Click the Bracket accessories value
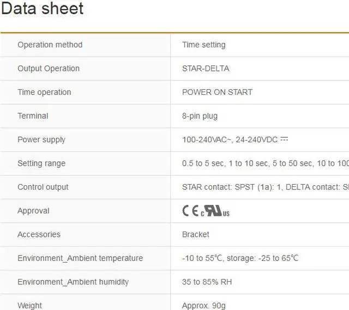Image resolution: width=349 pixels, height=310 pixels. [196, 234]
